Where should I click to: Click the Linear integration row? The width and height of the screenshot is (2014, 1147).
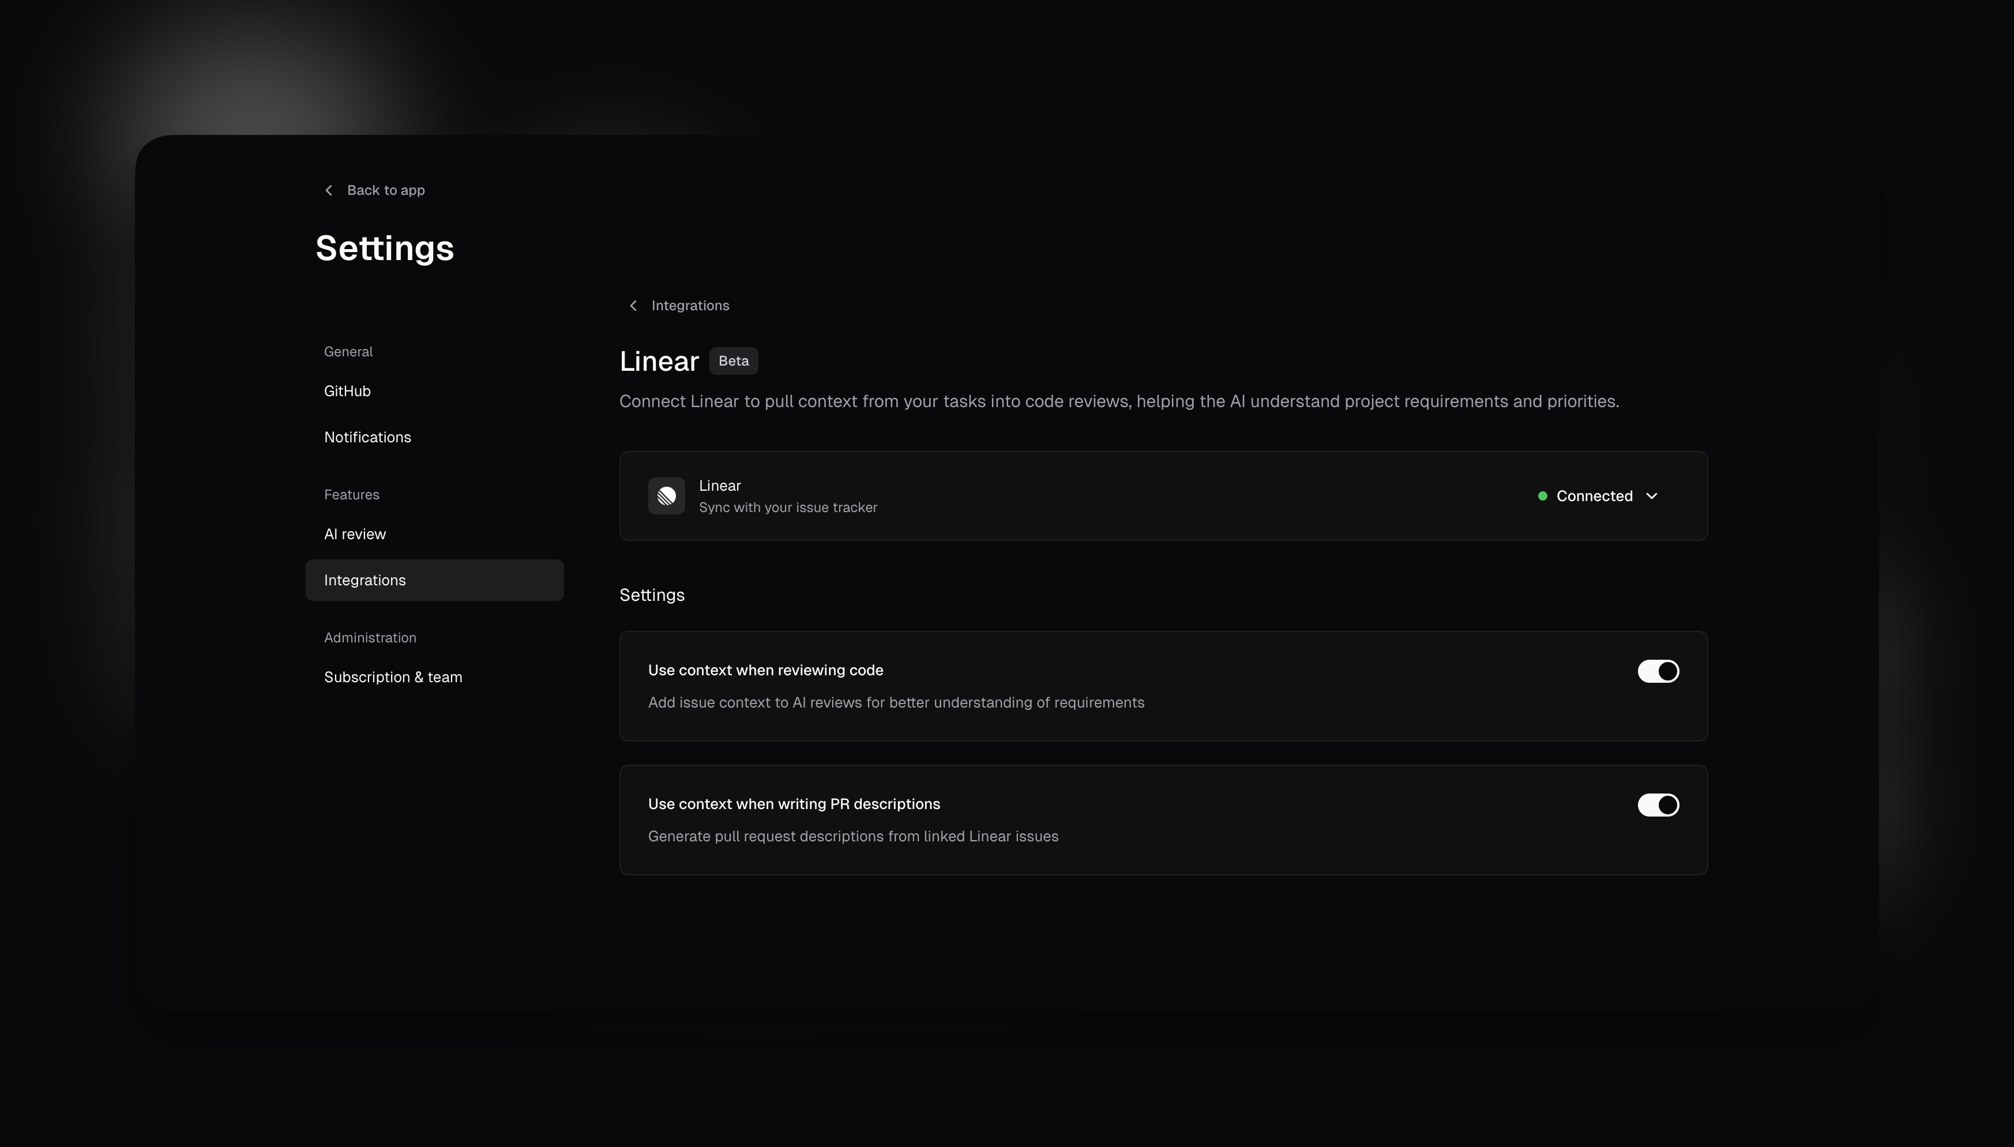coord(1163,497)
